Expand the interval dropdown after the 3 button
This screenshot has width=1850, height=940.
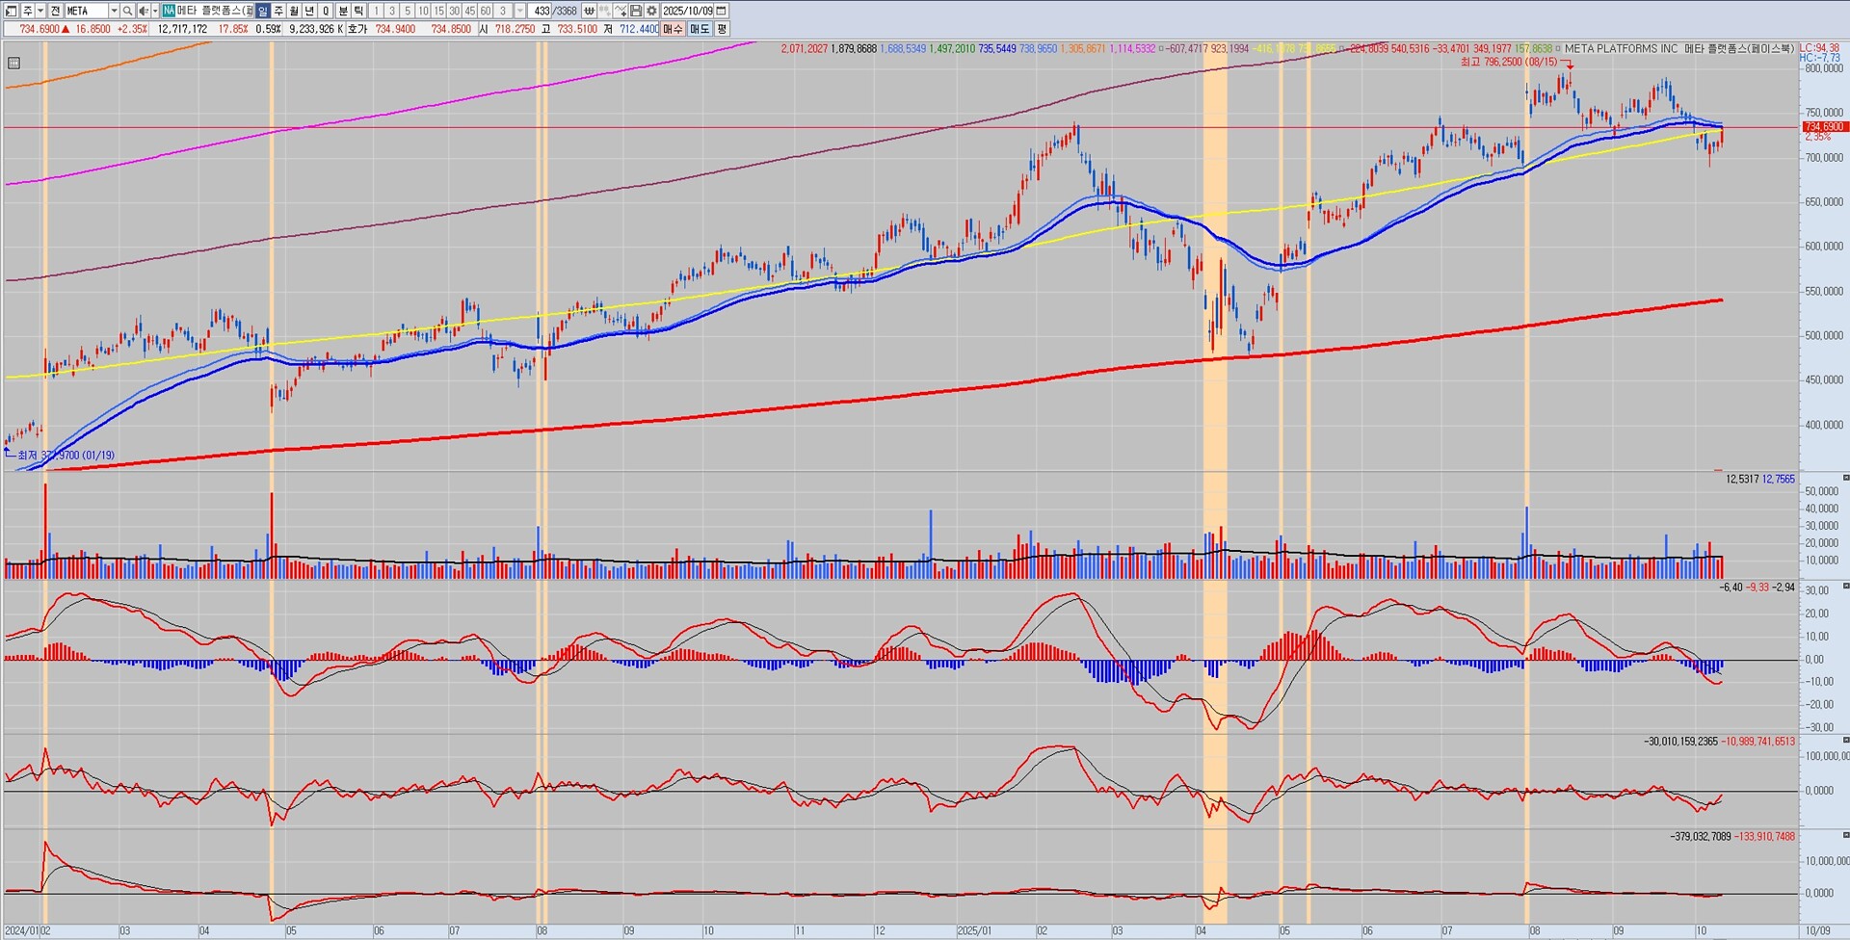click(x=520, y=11)
